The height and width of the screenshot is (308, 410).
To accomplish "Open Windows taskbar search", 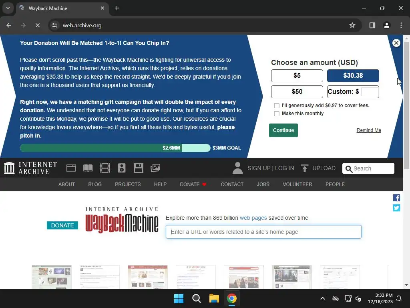I will coord(196,298).
